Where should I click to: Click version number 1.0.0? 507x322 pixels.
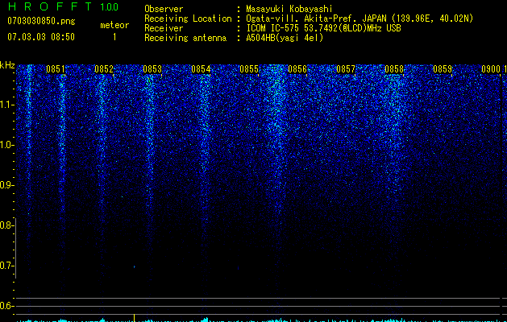pyautogui.click(x=110, y=7)
